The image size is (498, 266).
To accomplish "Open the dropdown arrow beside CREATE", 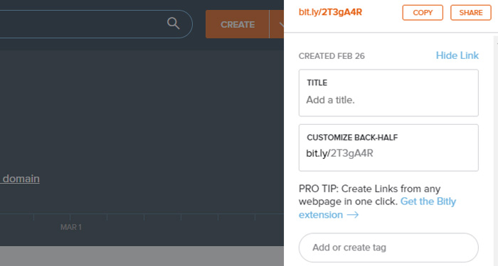I will (x=277, y=24).
